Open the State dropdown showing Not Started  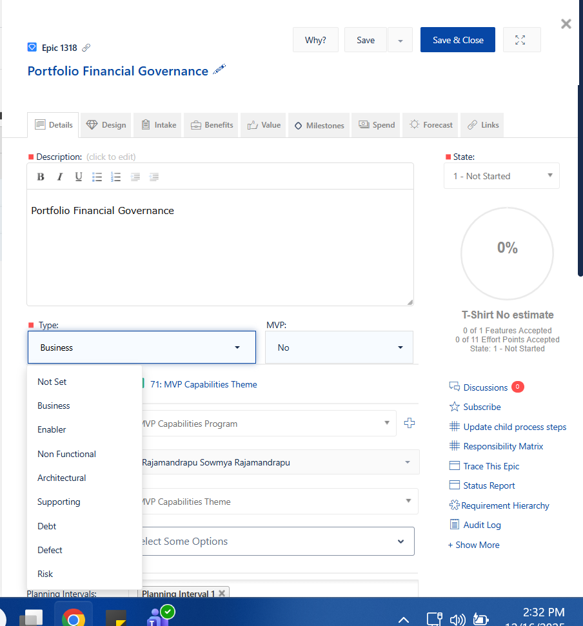tap(502, 175)
